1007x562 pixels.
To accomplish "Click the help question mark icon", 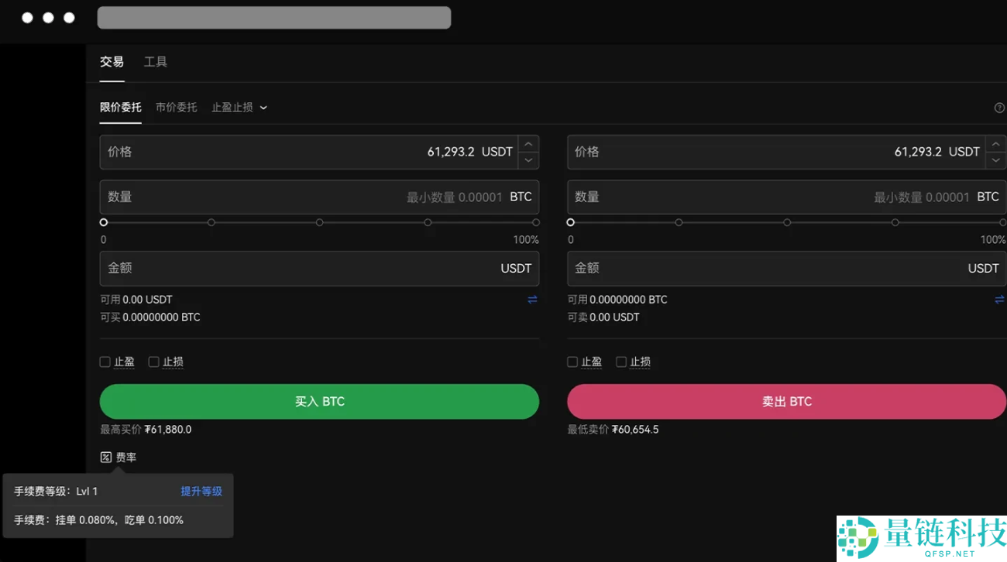I will click(999, 108).
